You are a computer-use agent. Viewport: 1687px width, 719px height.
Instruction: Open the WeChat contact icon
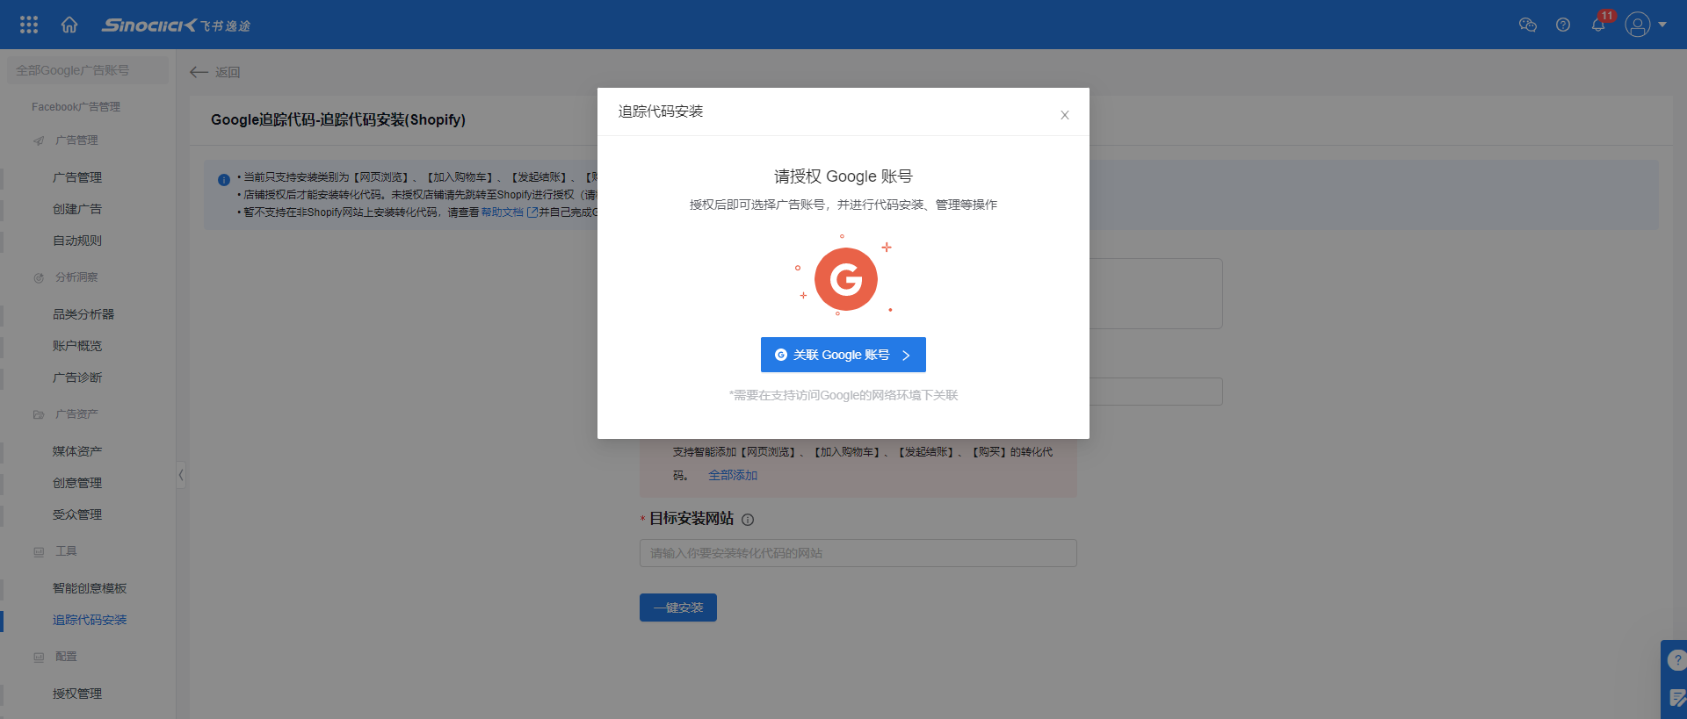1528,25
